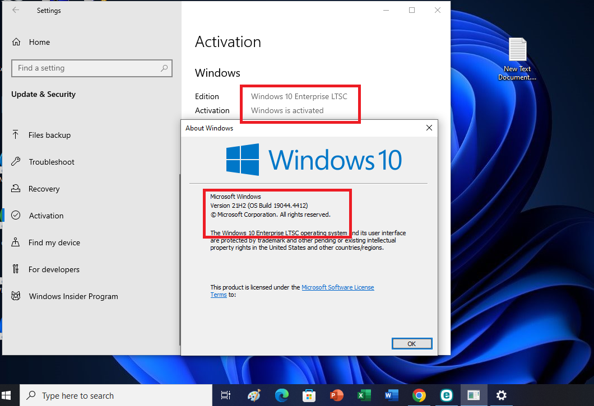This screenshot has width=594, height=406.
Task: Click the Type here to search box
Action: coord(116,395)
